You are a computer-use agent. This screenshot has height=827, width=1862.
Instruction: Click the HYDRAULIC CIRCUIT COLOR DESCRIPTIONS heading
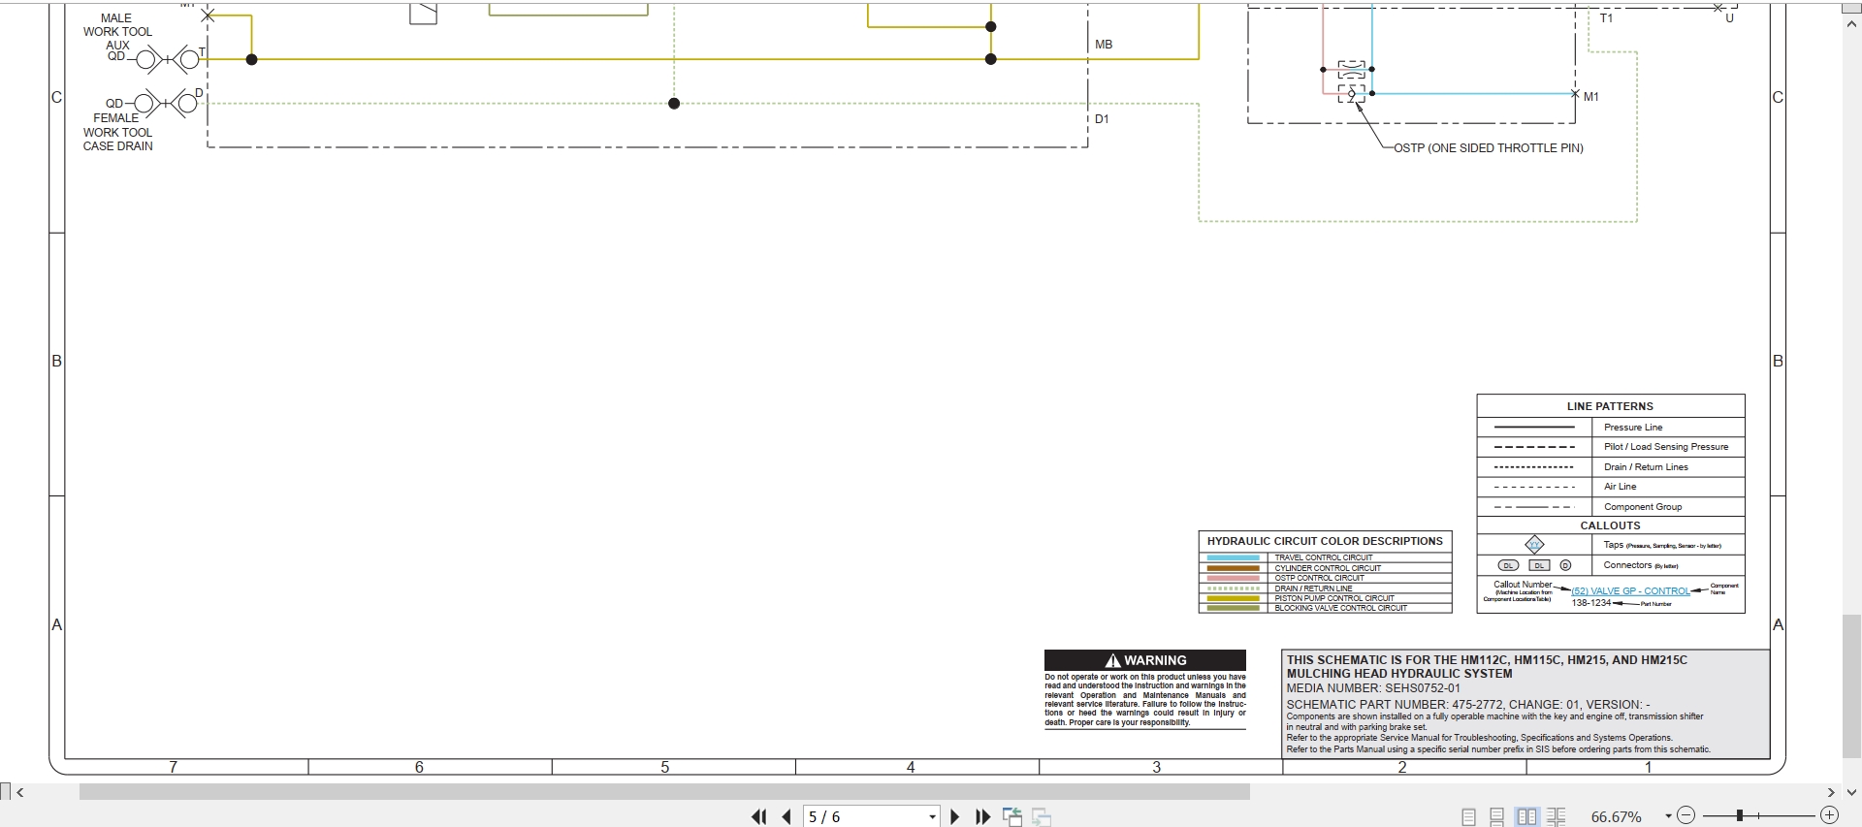point(1325,541)
